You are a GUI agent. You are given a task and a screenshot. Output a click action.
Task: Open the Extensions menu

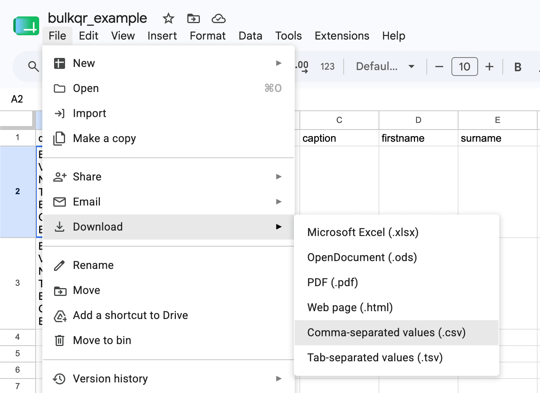342,36
